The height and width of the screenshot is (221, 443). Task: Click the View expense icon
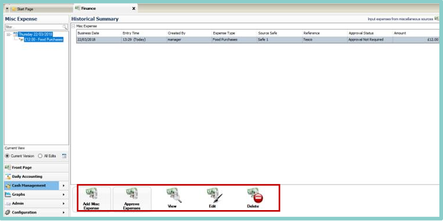point(172,195)
